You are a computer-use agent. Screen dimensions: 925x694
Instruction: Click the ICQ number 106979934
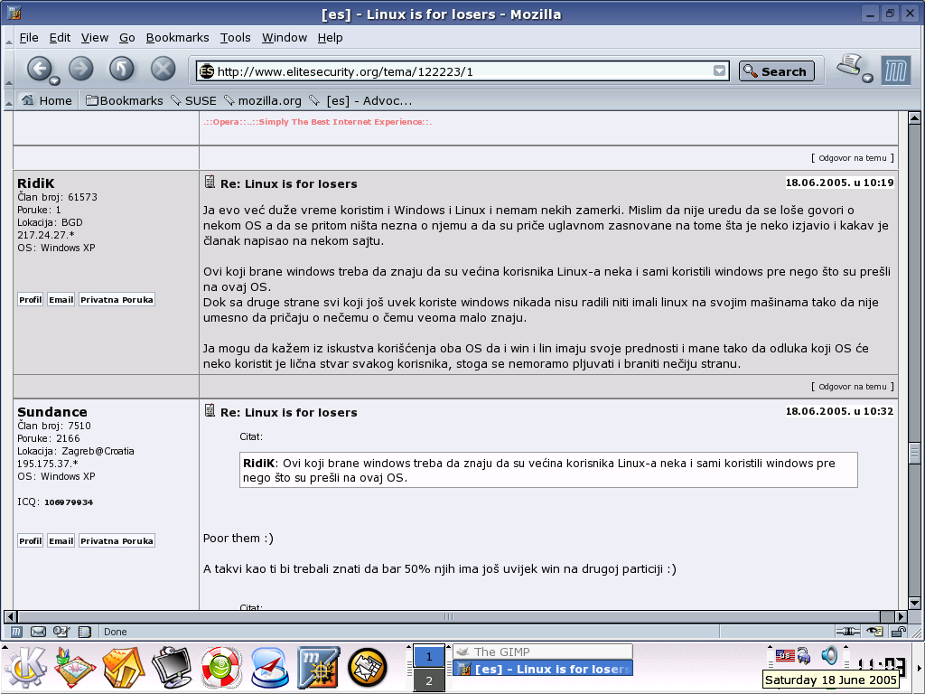click(x=69, y=502)
